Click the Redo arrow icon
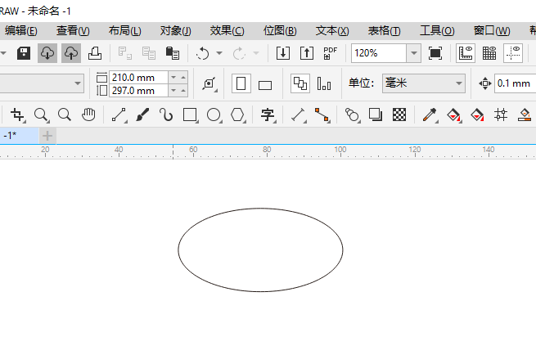This screenshot has width=536, height=355. coord(239,53)
